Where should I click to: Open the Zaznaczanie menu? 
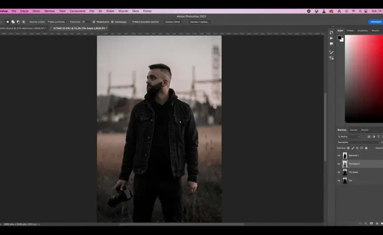coord(77,11)
